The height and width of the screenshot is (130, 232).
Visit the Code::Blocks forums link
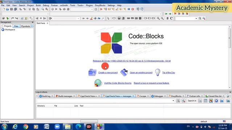click(x=117, y=83)
